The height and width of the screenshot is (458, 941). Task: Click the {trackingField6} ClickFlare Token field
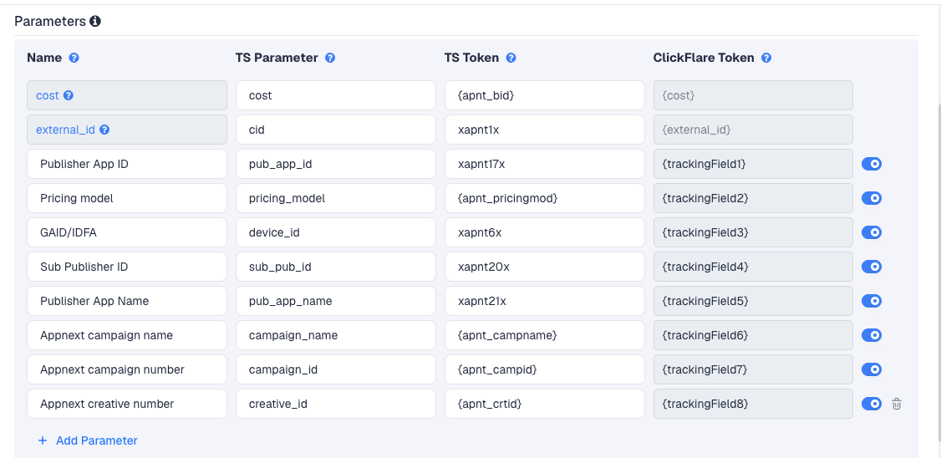pyautogui.click(x=753, y=335)
